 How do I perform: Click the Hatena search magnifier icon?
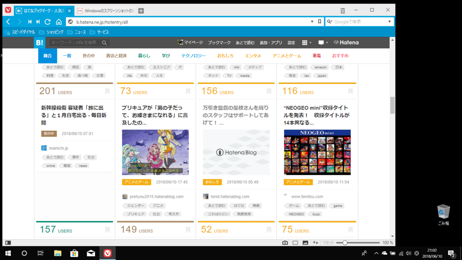[x=104, y=43]
